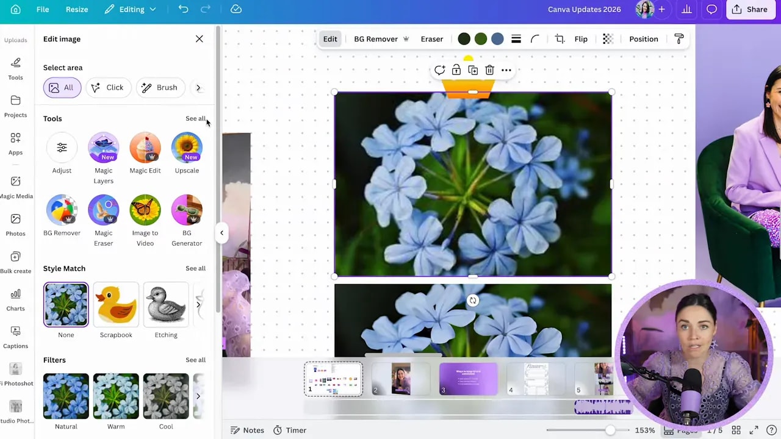This screenshot has height=439, width=781.
Task: Open the document title Canva Updates 2026
Action: click(x=584, y=9)
